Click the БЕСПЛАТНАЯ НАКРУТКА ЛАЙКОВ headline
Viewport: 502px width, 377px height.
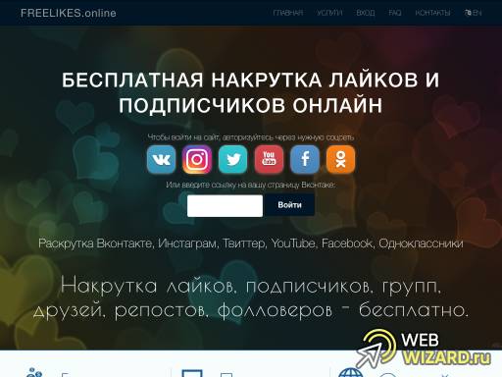(251, 92)
